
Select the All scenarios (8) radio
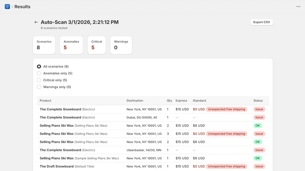point(39,66)
